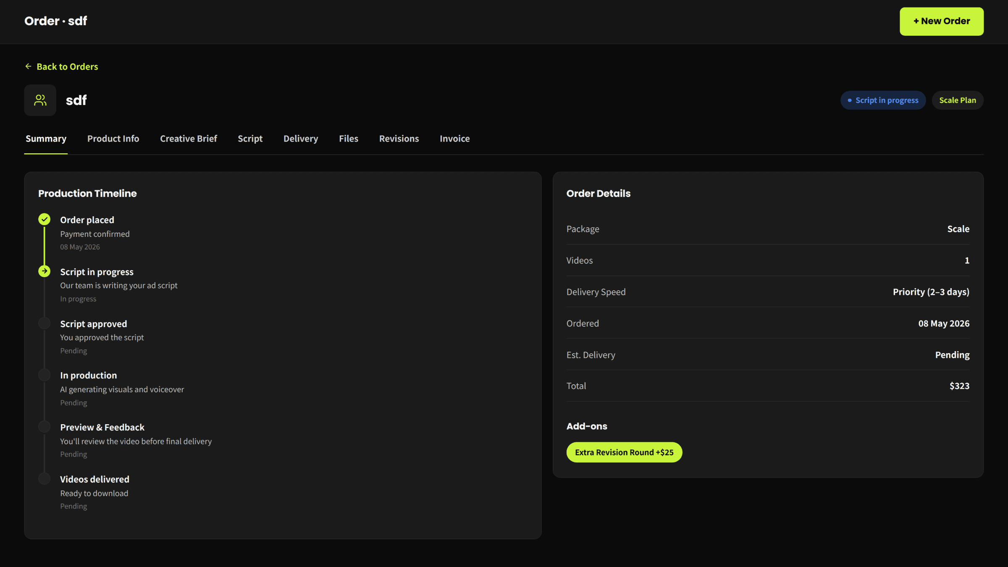Go to the Script tab

pos(250,139)
